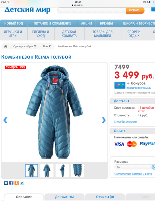Switch to the Документы tab
This screenshot has width=155, height=207.
(64, 197)
